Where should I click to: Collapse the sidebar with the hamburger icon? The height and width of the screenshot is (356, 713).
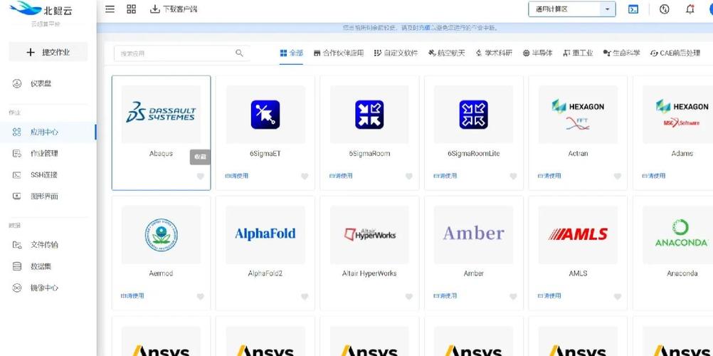(x=110, y=9)
